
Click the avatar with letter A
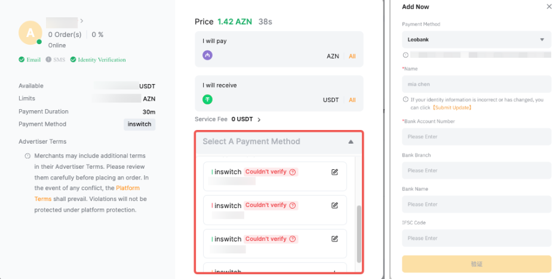(x=30, y=32)
